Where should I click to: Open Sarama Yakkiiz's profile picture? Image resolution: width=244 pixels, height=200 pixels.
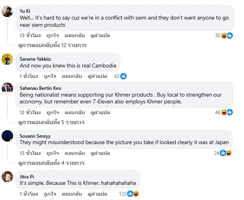click(7, 59)
